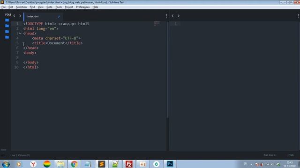
Task: Open right pane tab options menu
Action: pos(299,16)
